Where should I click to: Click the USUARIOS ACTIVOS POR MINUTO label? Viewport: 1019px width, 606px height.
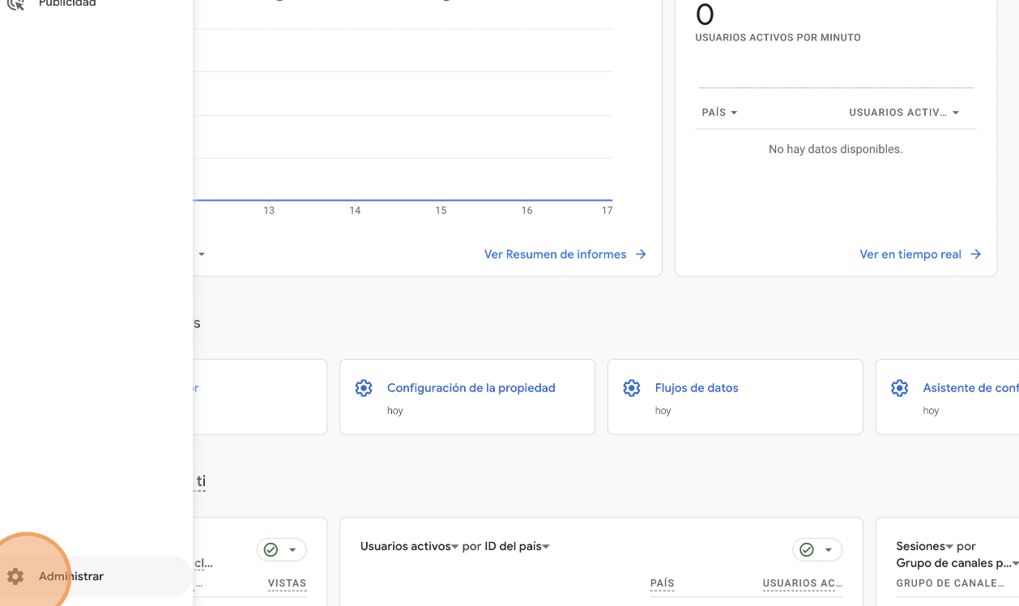coord(778,37)
